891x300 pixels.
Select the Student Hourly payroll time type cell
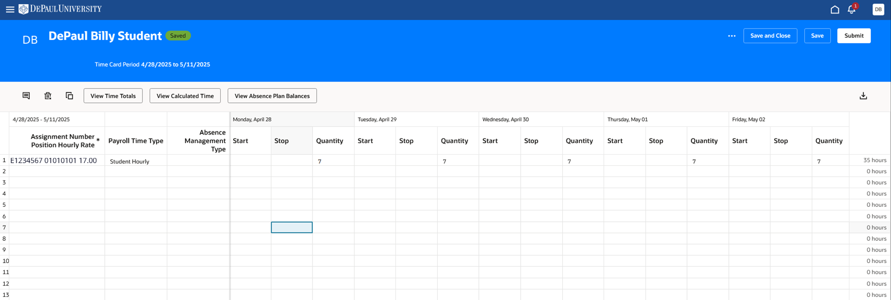pyautogui.click(x=136, y=161)
